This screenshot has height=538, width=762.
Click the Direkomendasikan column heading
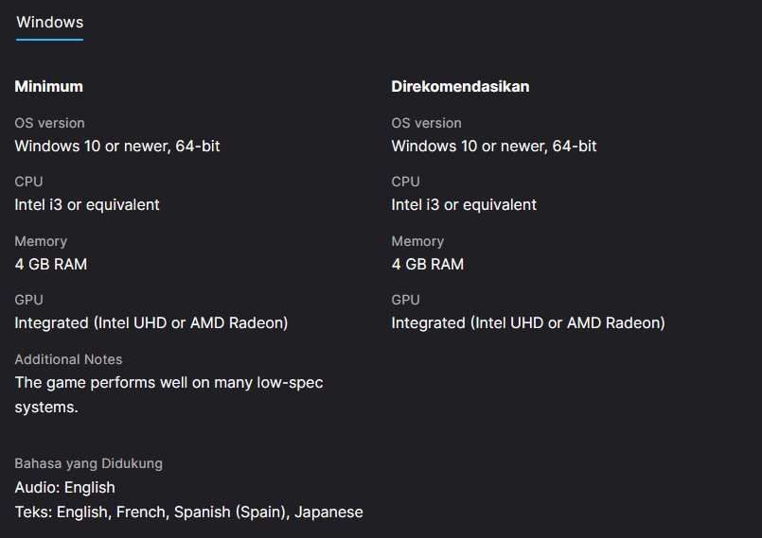tap(460, 86)
